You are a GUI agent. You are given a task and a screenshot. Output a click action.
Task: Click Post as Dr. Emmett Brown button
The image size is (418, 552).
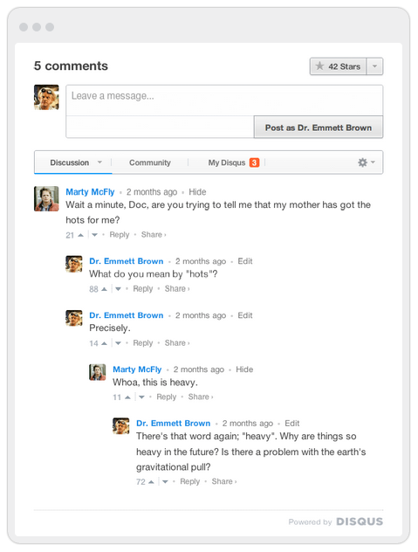point(318,128)
